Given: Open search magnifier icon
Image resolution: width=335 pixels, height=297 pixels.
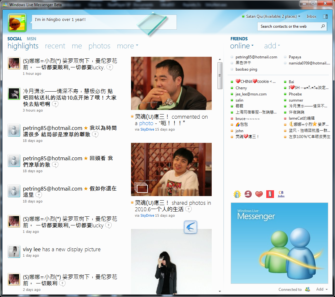Looking at the screenshot, I should [323, 26].
